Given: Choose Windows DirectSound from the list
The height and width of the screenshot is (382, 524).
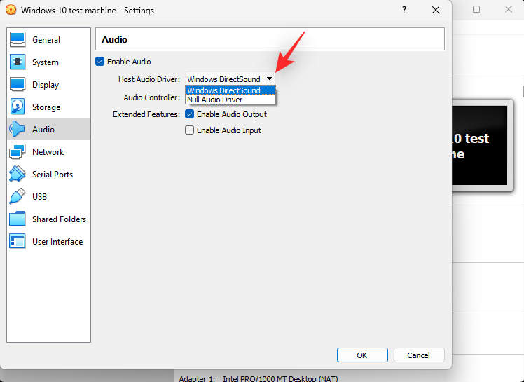Looking at the screenshot, I should click(x=230, y=90).
